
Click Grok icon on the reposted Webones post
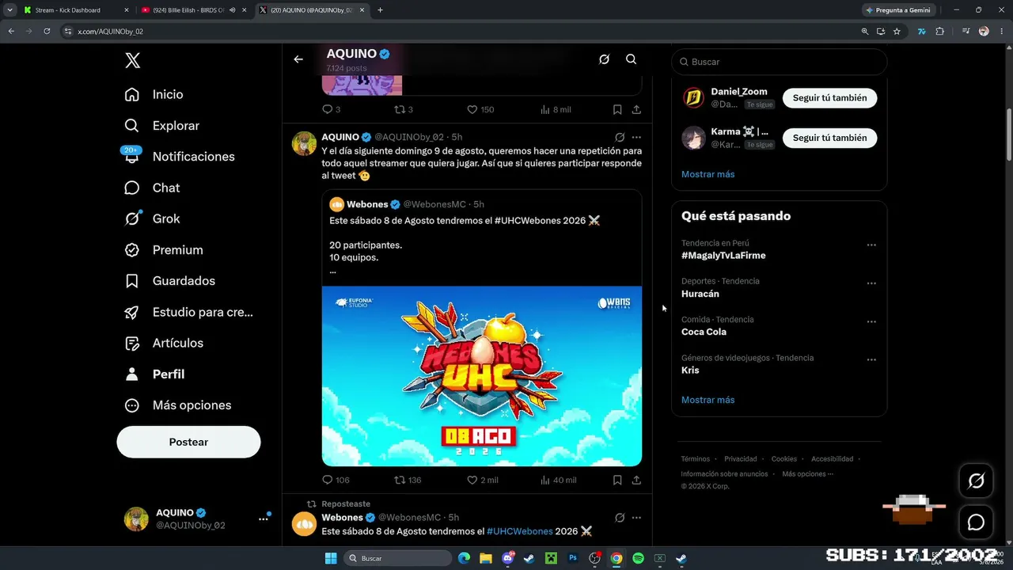620,518
